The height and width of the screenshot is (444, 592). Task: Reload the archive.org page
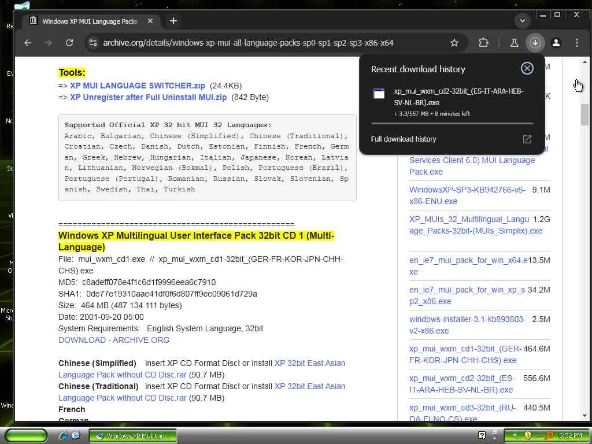(69, 43)
